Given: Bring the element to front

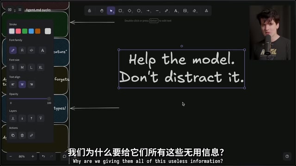Looking at the screenshot, I should pyautogui.click(x=41, y=118).
